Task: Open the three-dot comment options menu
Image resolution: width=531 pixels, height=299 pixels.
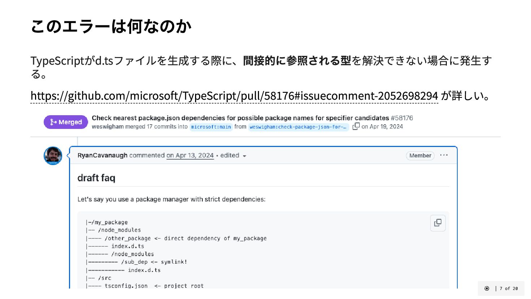Action: coord(444,155)
